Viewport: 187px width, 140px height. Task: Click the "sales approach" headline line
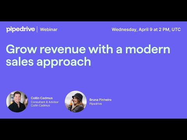(48, 62)
